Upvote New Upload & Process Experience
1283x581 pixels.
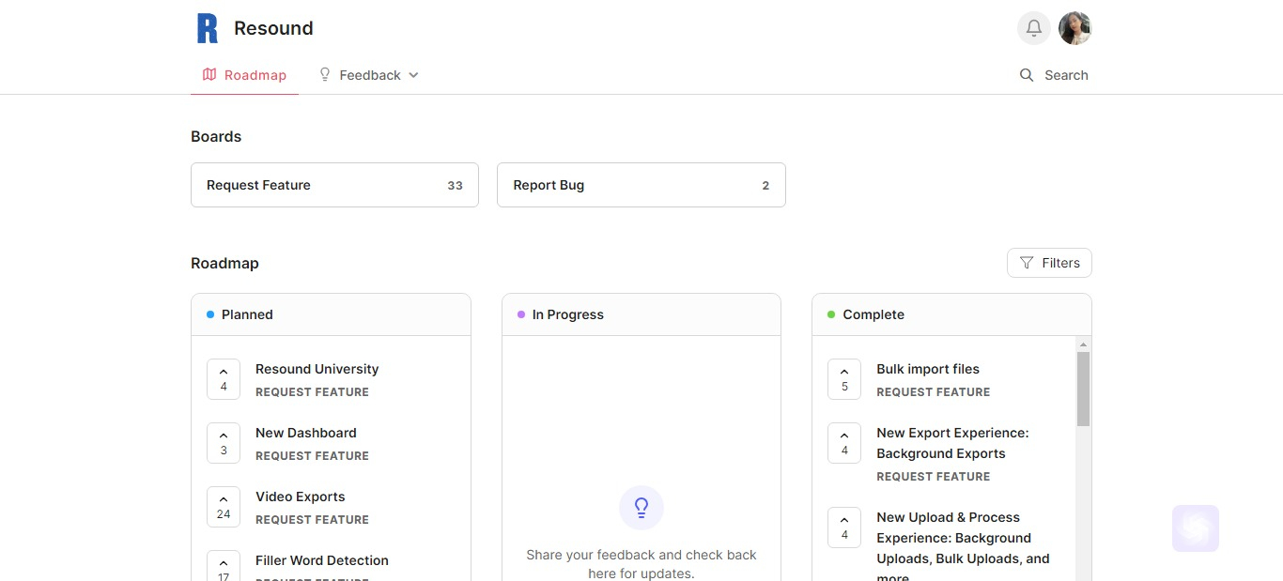tap(844, 527)
